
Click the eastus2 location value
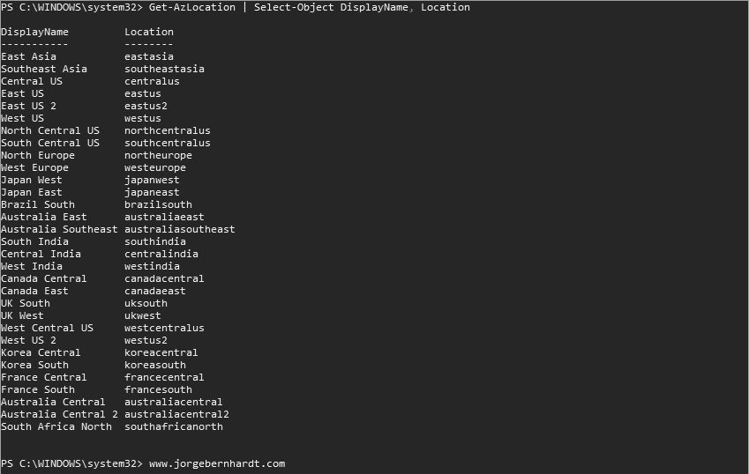(x=146, y=106)
